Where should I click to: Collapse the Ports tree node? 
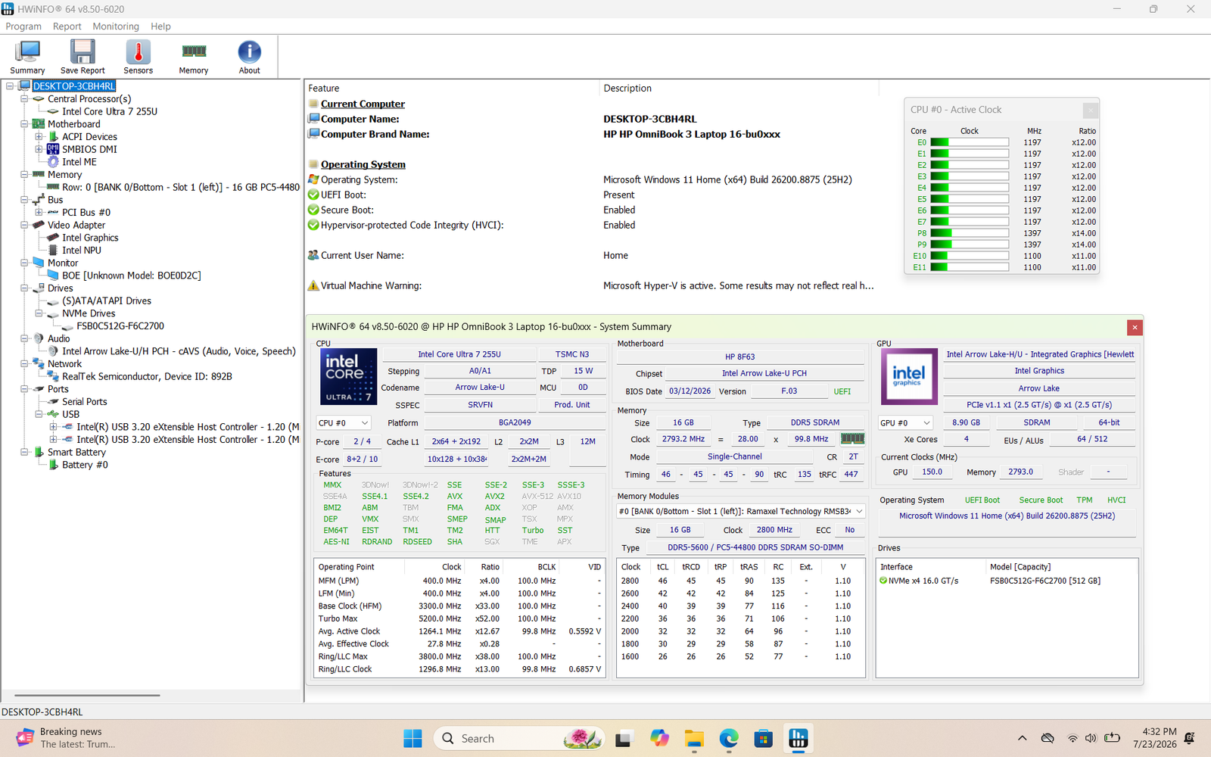pyautogui.click(x=24, y=389)
